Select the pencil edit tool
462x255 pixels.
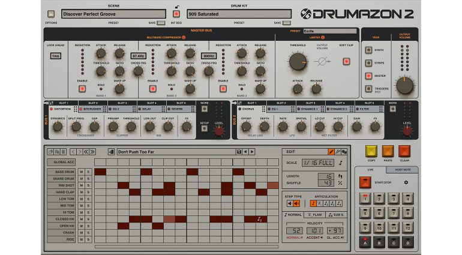click(x=331, y=152)
